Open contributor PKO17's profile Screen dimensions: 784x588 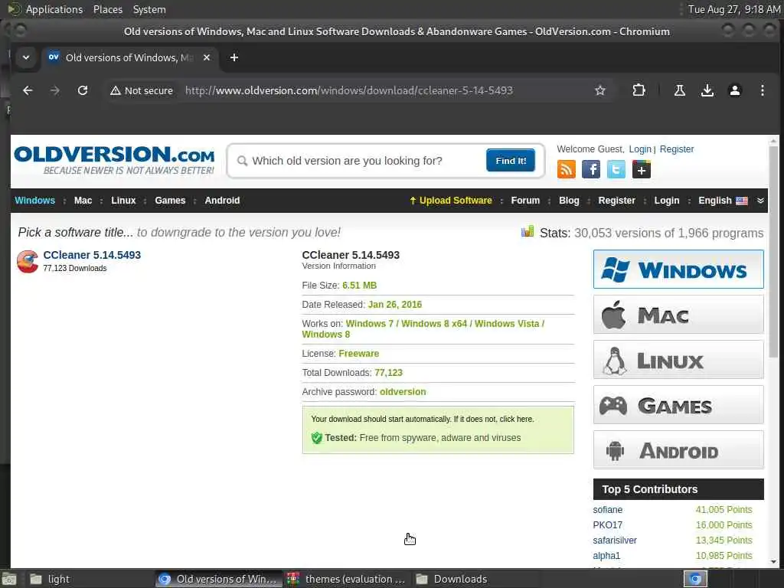pyautogui.click(x=607, y=525)
